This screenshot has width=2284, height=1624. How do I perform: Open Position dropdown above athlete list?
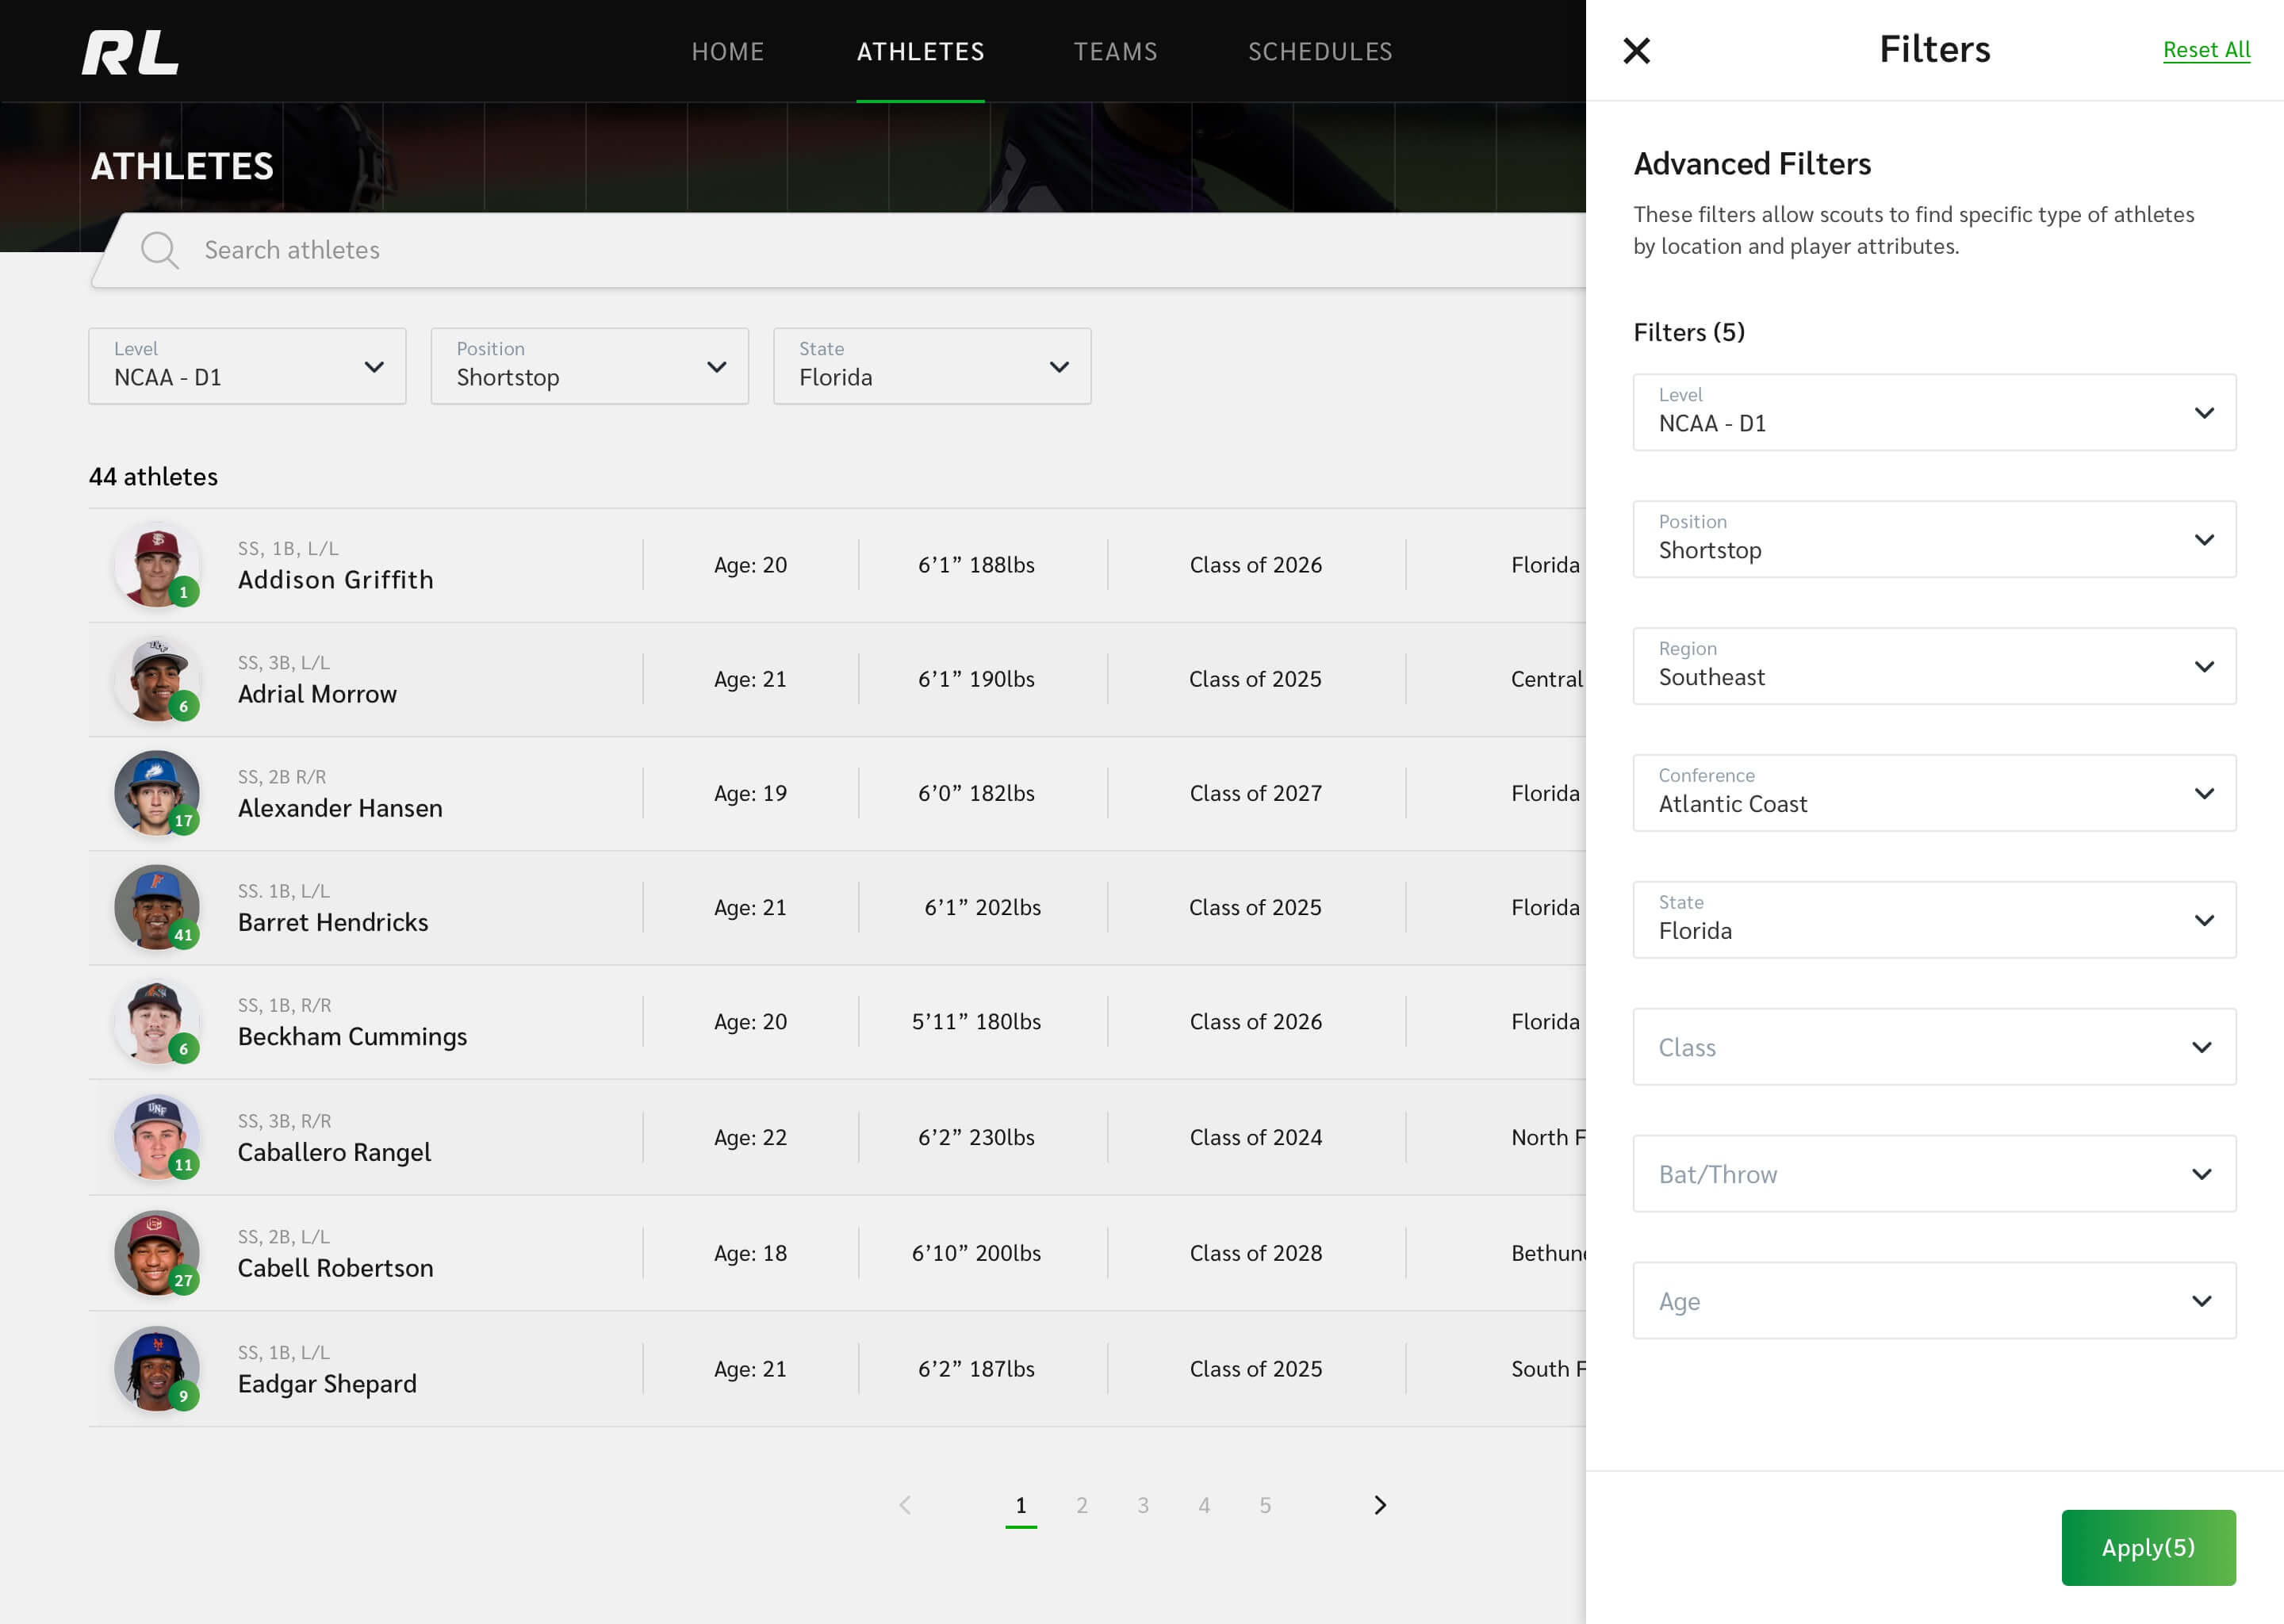[x=589, y=366]
